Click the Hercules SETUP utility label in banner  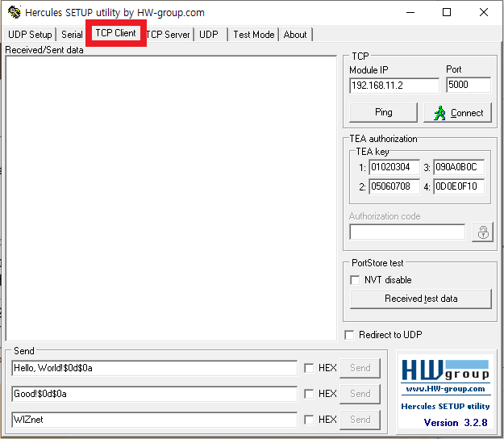coord(445,406)
